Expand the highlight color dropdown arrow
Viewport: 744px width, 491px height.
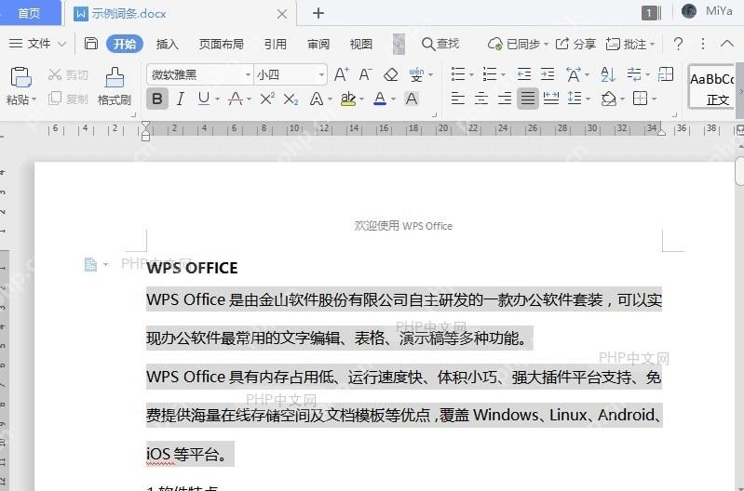tap(361, 100)
